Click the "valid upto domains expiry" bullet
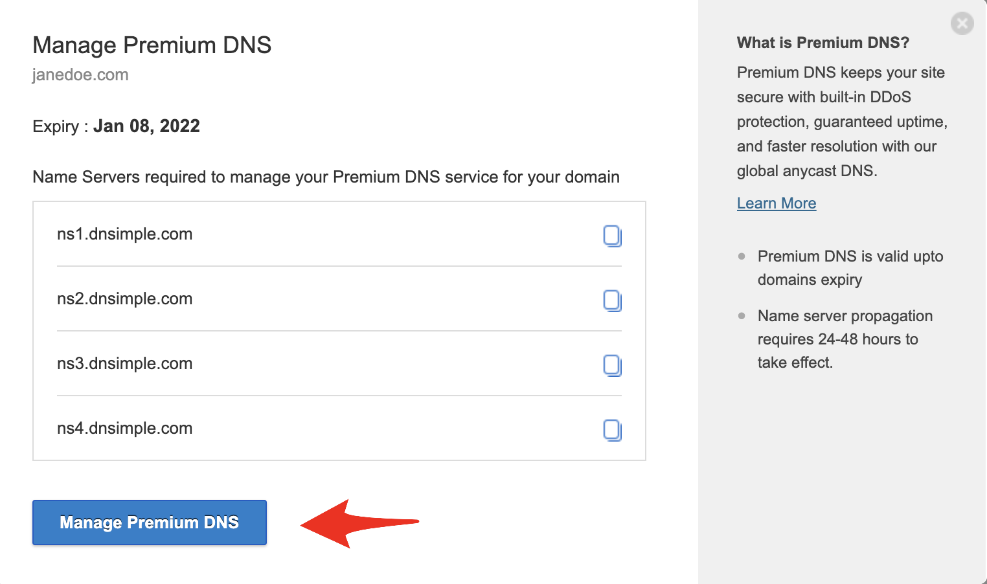The width and height of the screenshot is (987, 584). click(x=849, y=268)
